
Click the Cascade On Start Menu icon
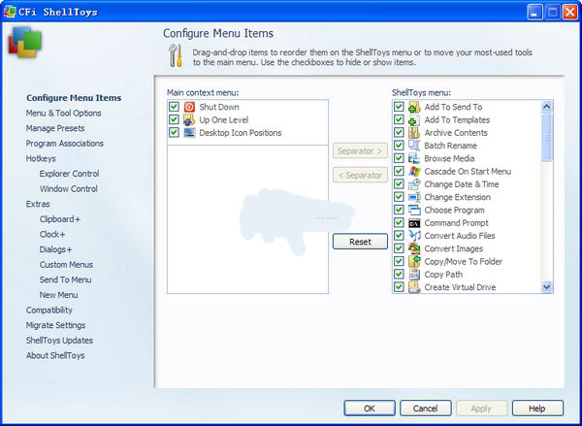pyautogui.click(x=414, y=171)
